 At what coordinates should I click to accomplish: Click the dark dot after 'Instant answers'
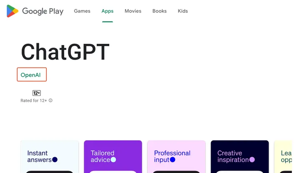coord(55,160)
